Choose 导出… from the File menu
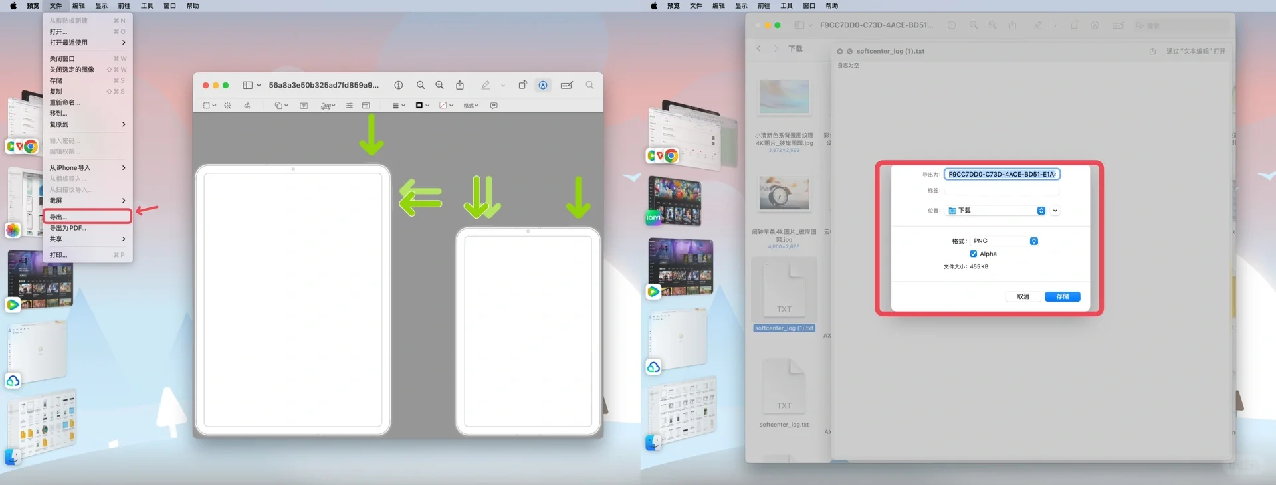Screen dimensions: 1276x485 click(88, 217)
